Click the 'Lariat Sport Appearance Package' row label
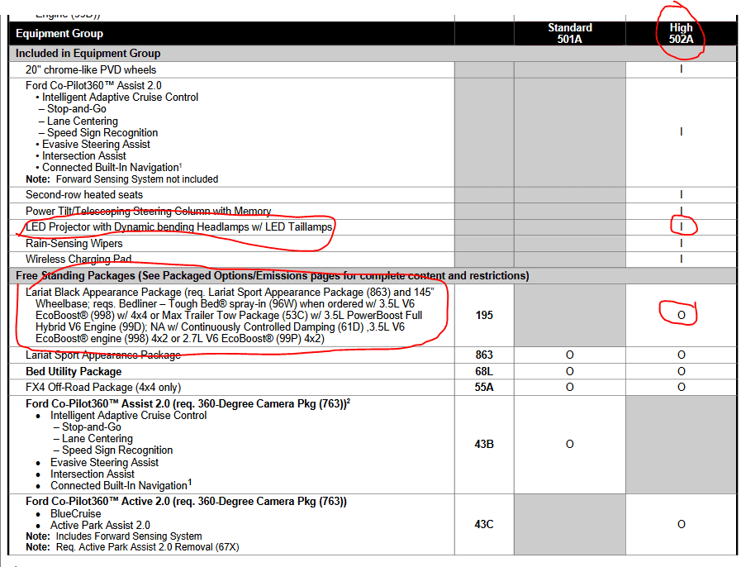This screenshot has height=567, width=741. [103, 355]
